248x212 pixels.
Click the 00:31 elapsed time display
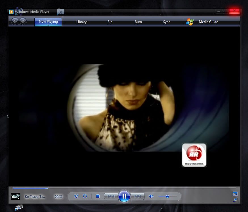pos(58,196)
